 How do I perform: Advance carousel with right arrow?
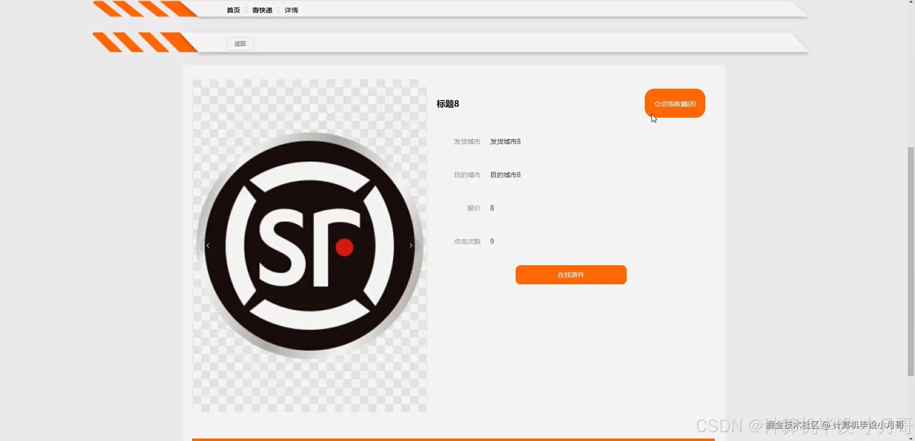[411, 246]
